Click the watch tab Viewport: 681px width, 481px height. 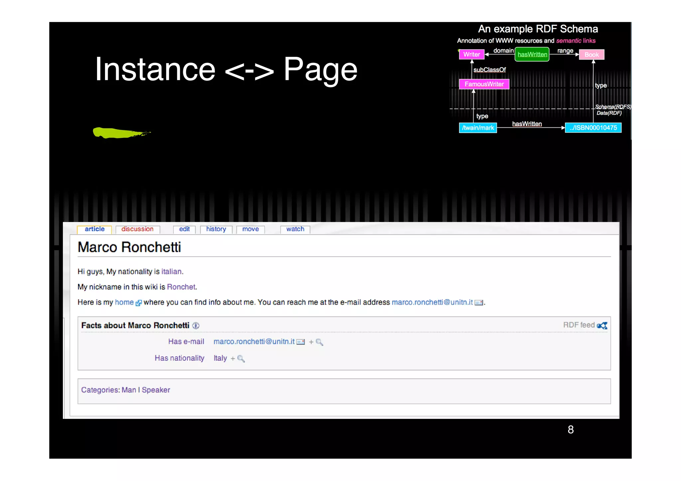click(x=295, y=229)
